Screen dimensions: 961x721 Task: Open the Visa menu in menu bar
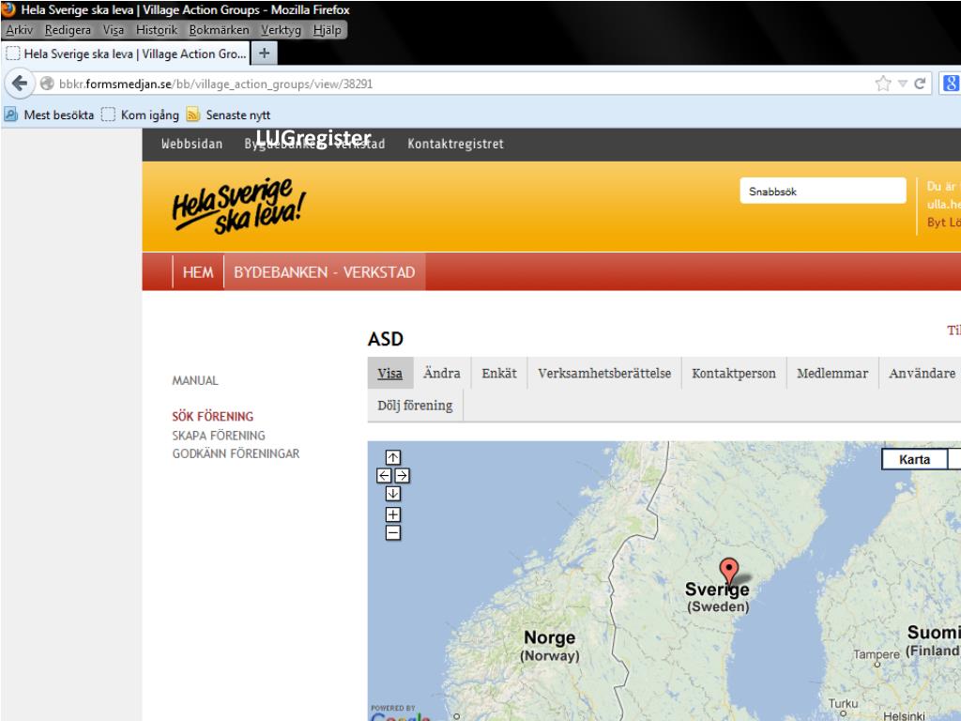(x=114, y=29)
